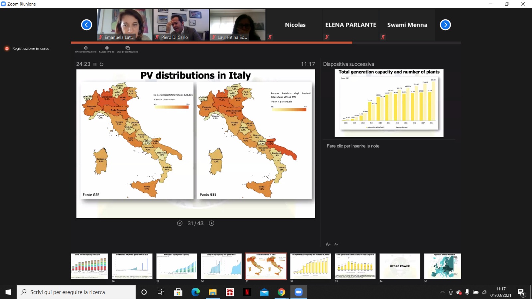Click the notes area to add notes
Screen dimensions: 532x299
[x=353, y=146]
